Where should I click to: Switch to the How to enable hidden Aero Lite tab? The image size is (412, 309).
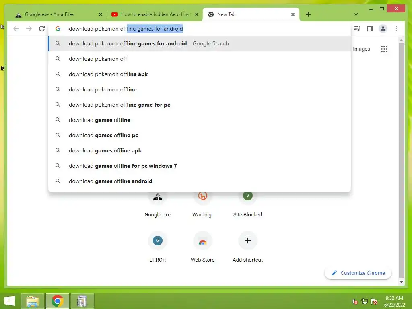click(x=154, y=14)
